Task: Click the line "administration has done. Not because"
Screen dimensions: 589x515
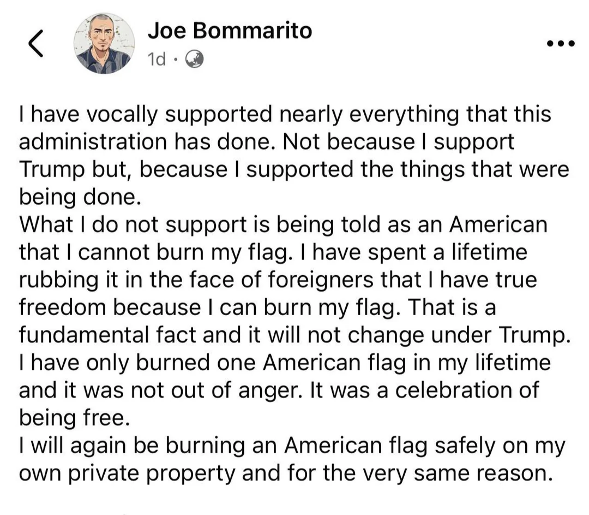Action: (x=267, y=141)
